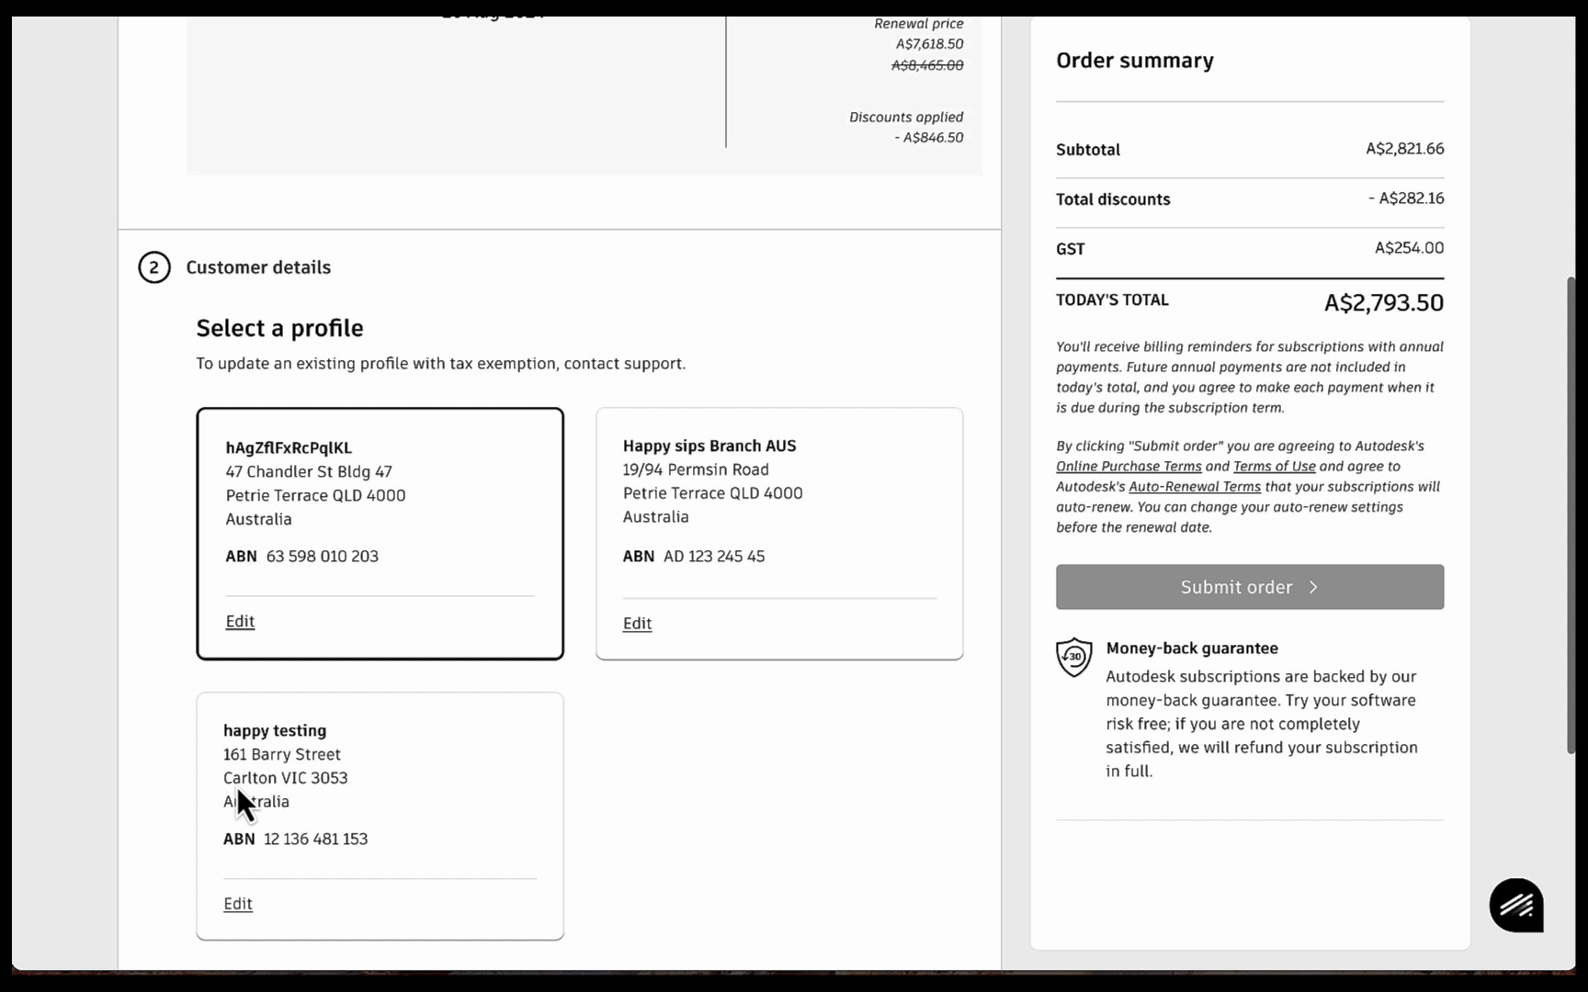Screen dimensions: 1588x992
Task: Edit the happy testing profile
Action: pyautogui.click(x=238, y=903)
